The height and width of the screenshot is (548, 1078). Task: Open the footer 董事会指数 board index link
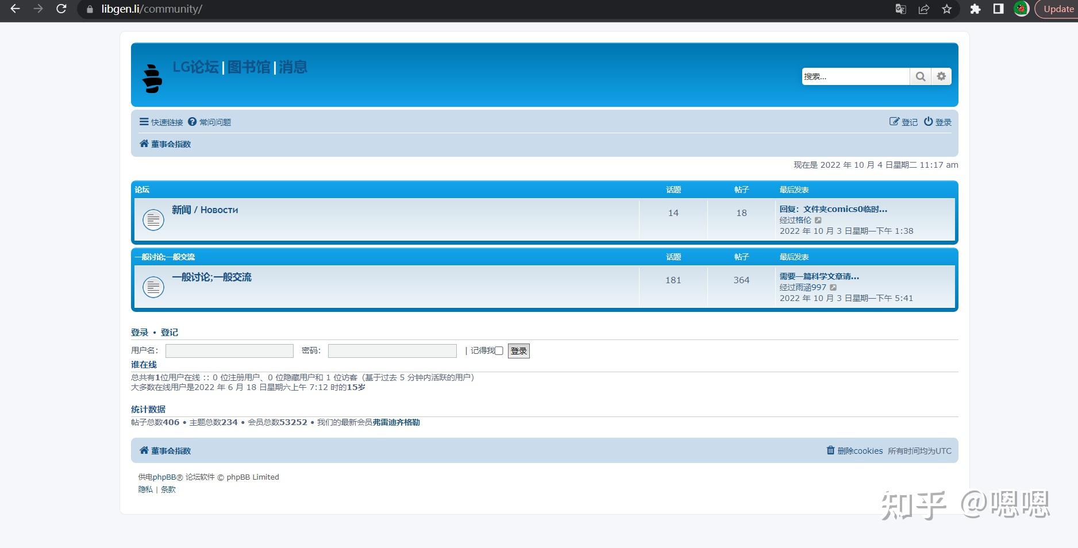tap(165, 451)
